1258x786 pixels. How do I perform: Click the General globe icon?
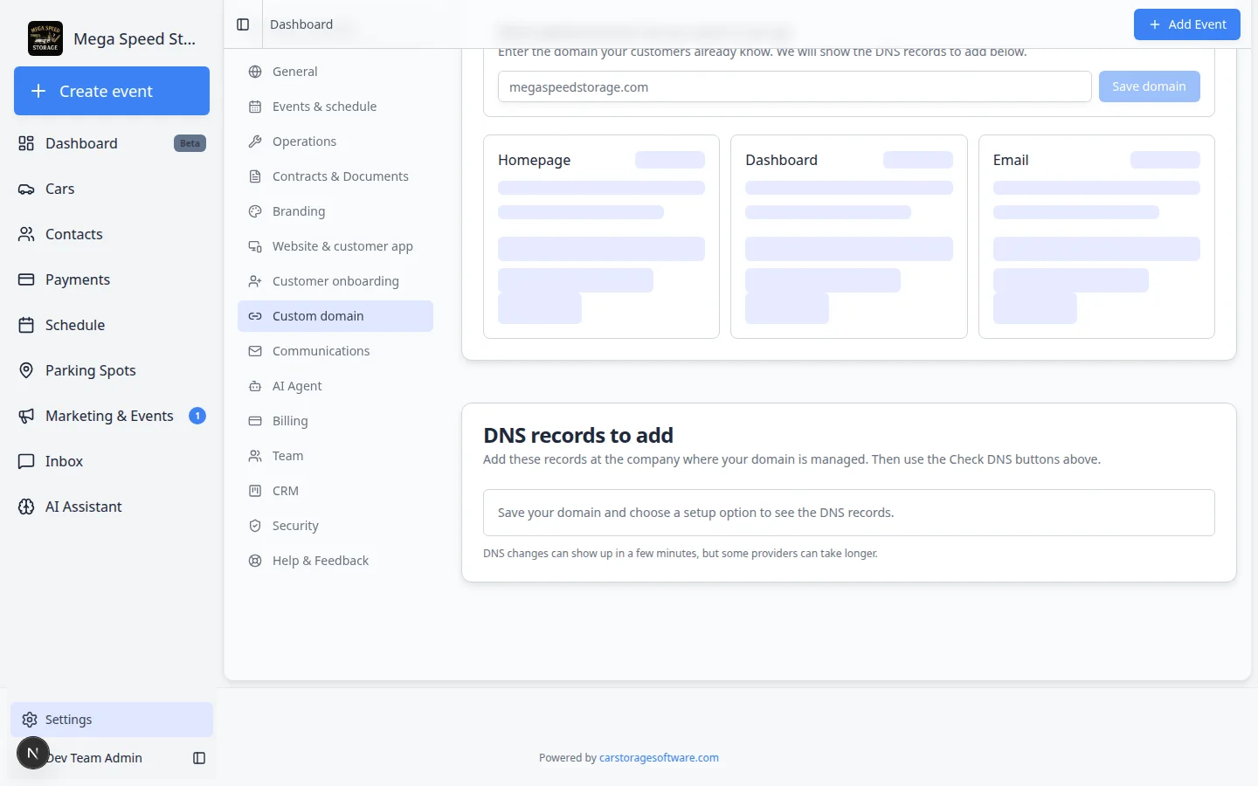[x=255, y=72]
